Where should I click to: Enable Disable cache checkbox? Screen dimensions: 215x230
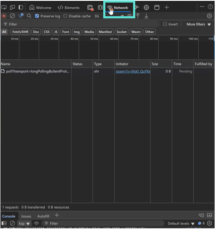tap(65, 16)
